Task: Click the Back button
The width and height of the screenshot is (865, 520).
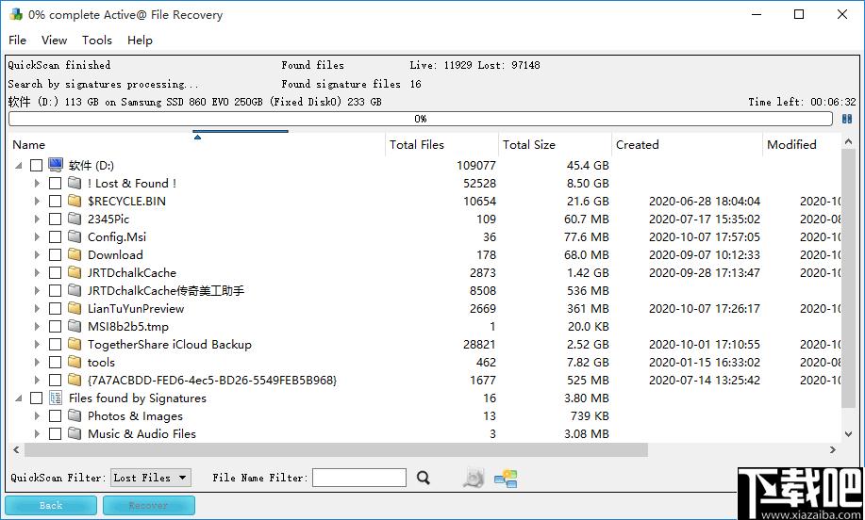Action: tap(51, 505)
